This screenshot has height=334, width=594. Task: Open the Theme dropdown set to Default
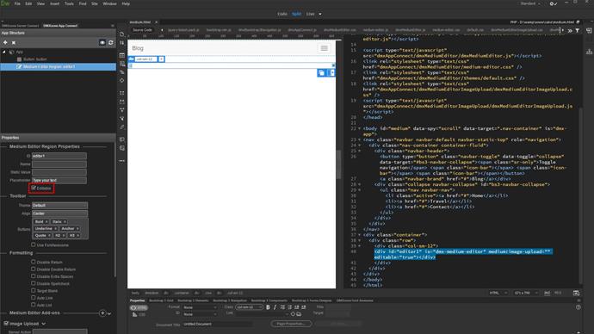[60, 205]
